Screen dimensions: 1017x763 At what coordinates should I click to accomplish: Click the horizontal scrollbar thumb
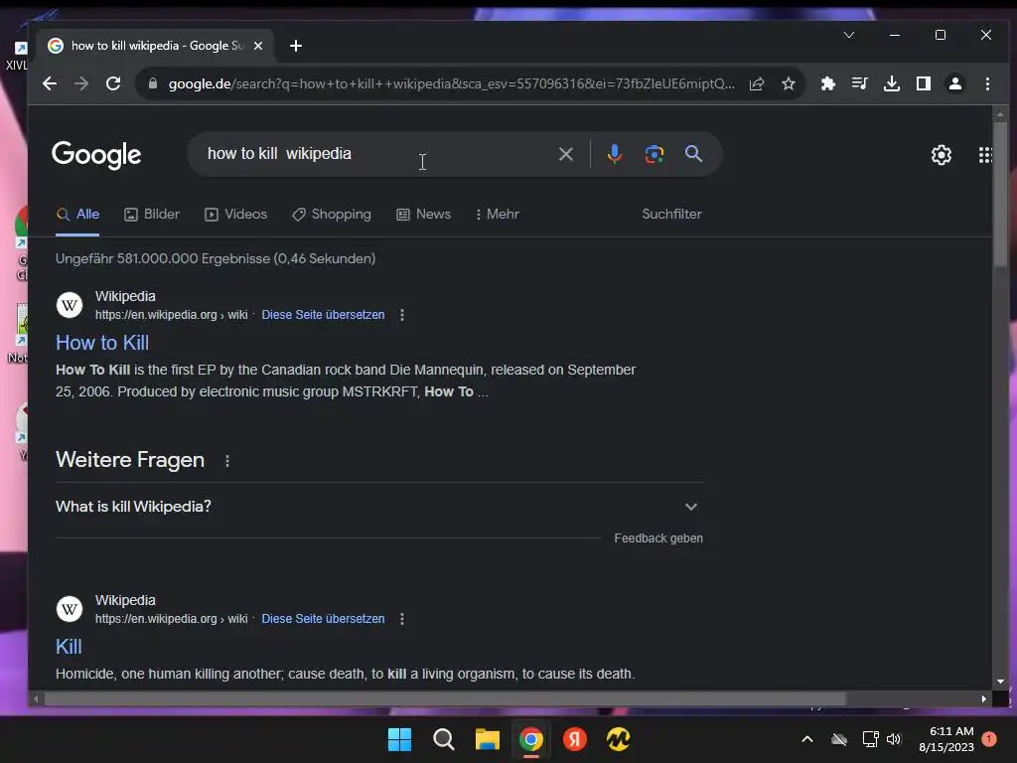point(444,698)
